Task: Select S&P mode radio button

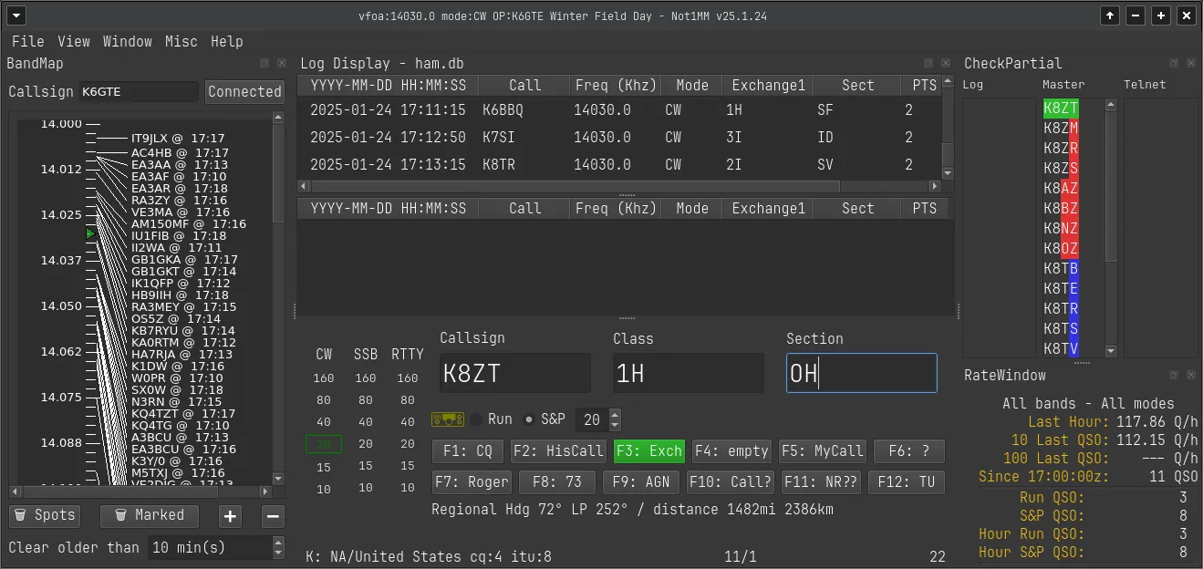Action: point(529,419)
